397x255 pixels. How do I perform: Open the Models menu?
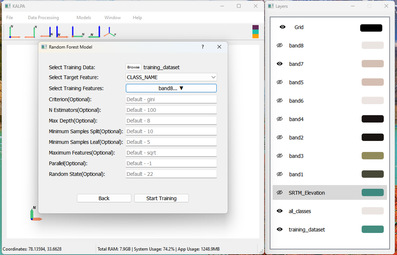pos(84,17)
